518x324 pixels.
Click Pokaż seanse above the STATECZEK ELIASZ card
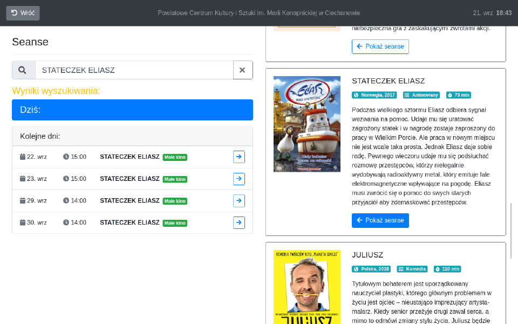click(x=380, y=46)
